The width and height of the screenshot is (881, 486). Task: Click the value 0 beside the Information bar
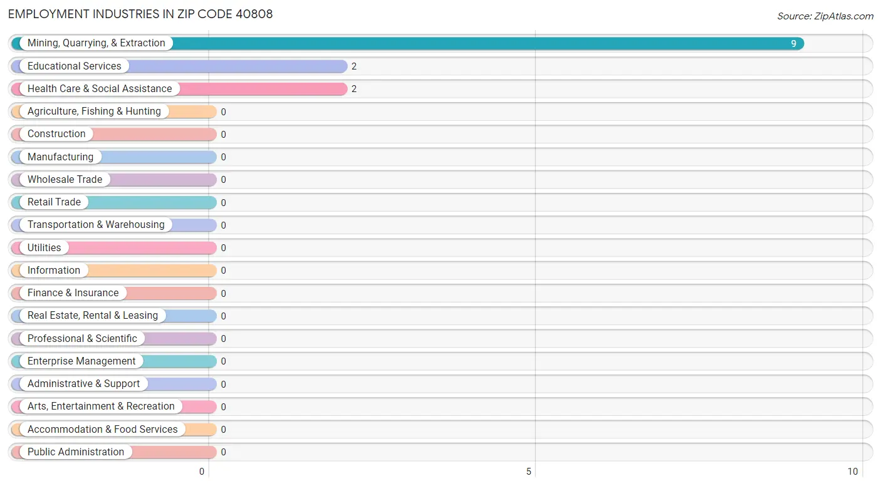[x=223, y=271]
